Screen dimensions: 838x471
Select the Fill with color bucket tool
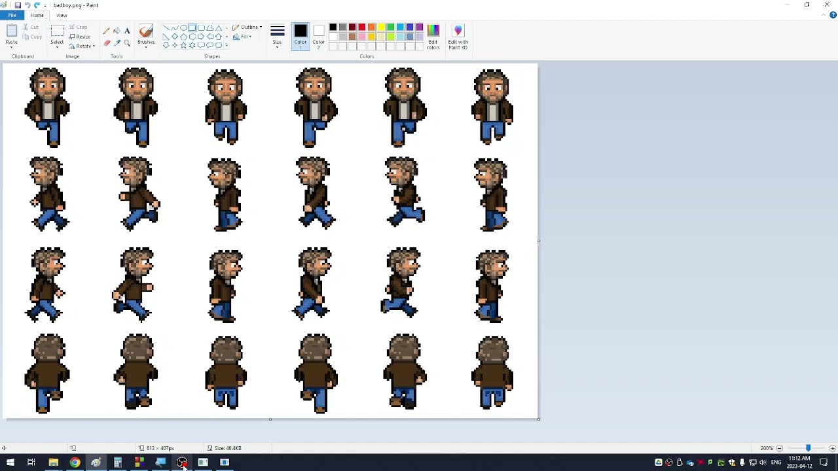point(117,31)
